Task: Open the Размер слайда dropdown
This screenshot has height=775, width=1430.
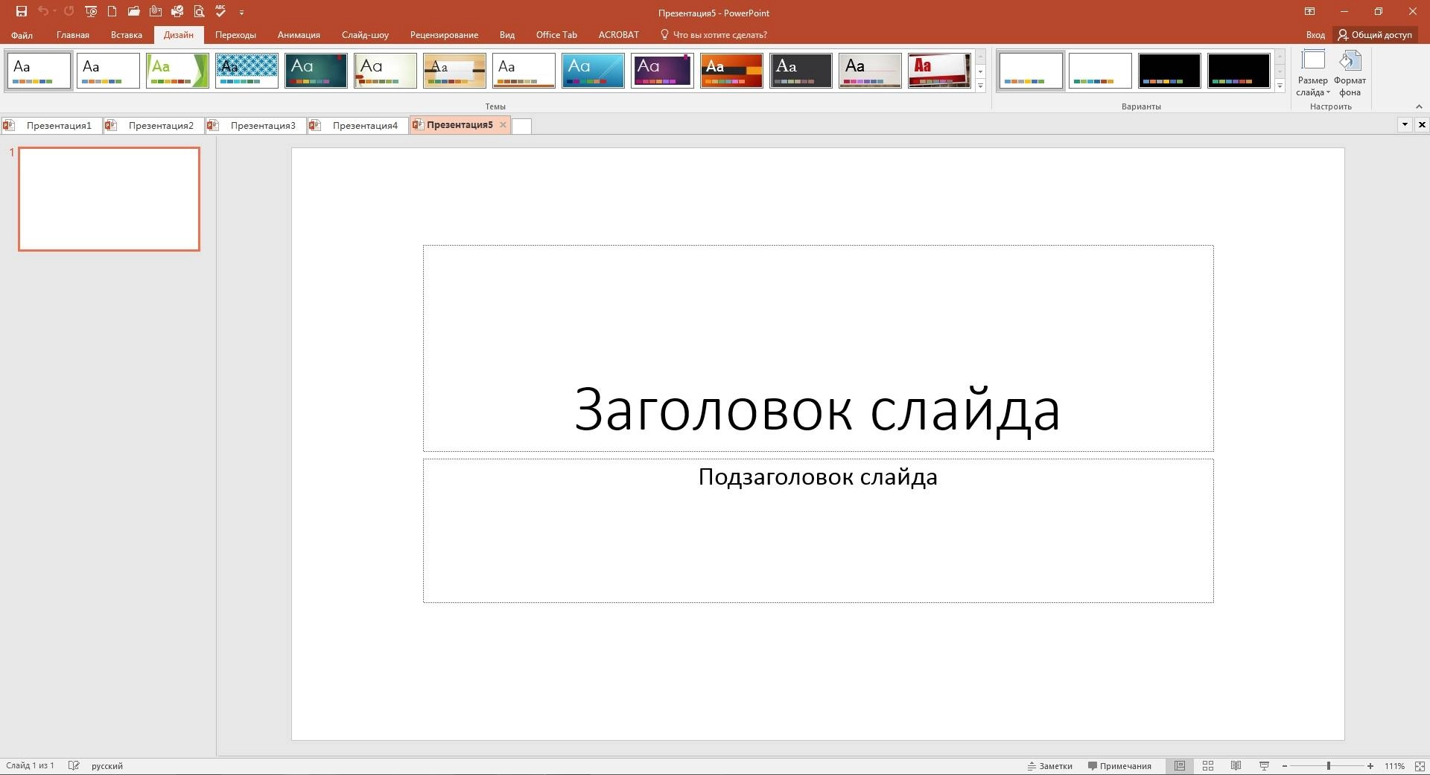Action: tap(1312, 74)
